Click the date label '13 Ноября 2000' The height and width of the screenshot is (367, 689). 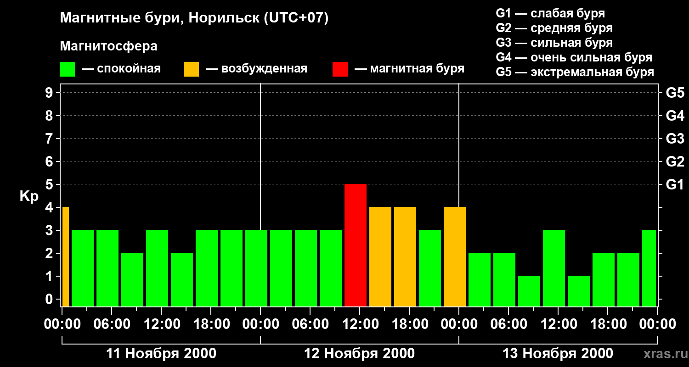(x=558, y=354)
